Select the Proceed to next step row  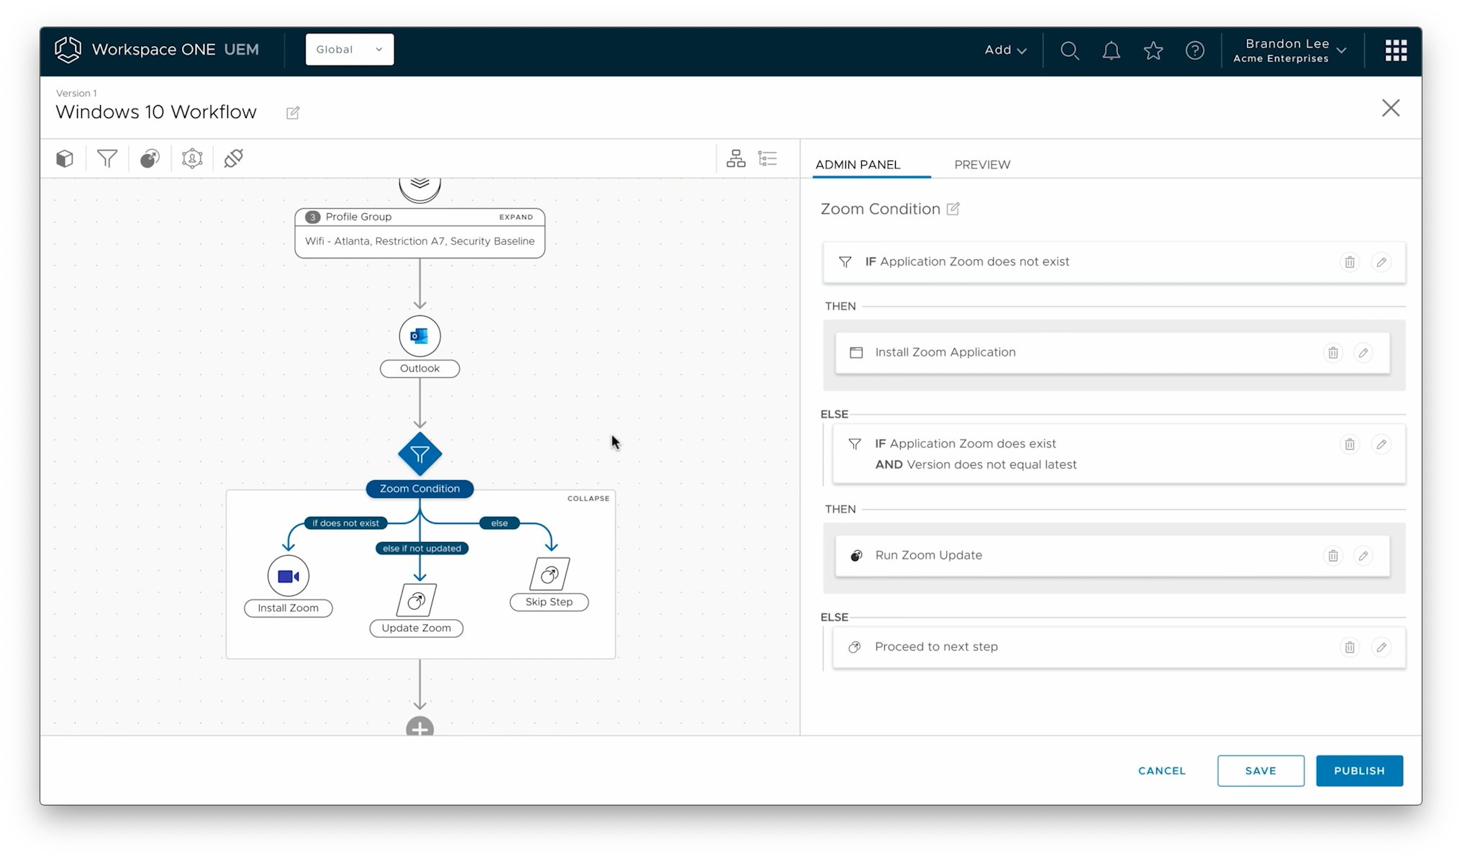tap(1119, 647)
